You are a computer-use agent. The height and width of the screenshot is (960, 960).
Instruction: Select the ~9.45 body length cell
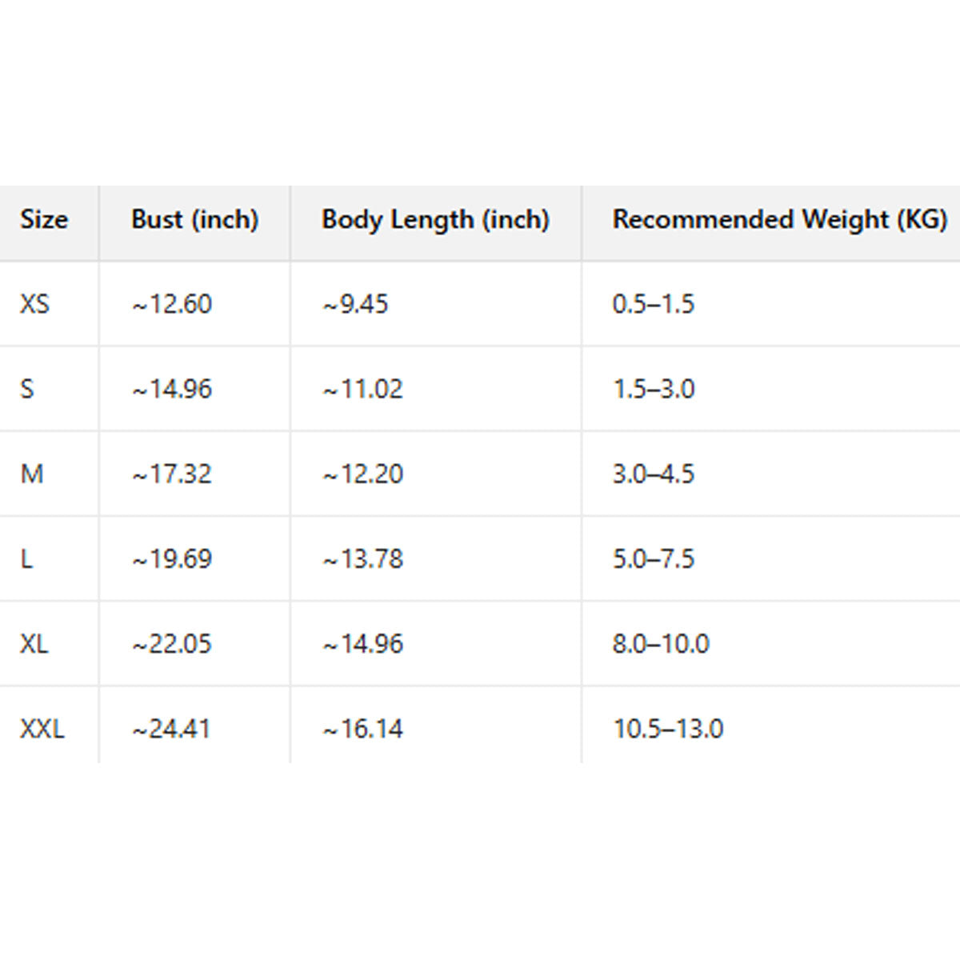(355, 304)
